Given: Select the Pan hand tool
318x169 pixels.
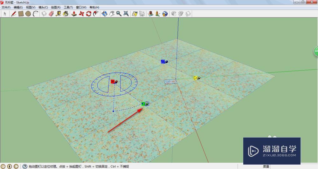Looking at the screenshot, I should point(112,14).
